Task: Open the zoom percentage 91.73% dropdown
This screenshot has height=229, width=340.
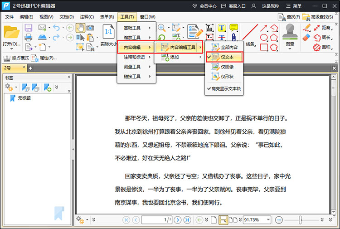Action: click(x=268, y=219)
